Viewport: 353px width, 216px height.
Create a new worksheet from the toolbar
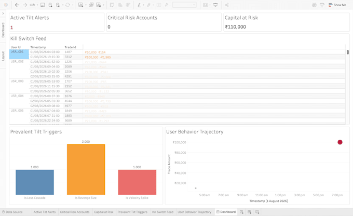click(x=80, y=5)
